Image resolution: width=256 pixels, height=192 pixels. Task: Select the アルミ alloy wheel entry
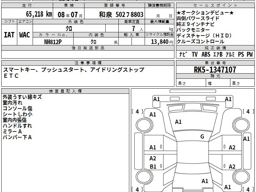point(230,54)
